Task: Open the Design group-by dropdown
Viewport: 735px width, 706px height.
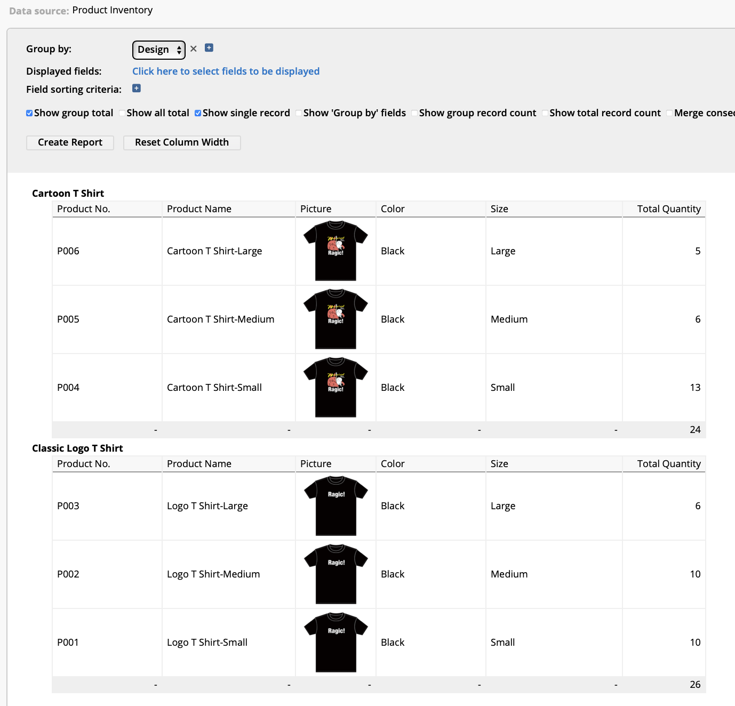Action: [x=158, y=50]
